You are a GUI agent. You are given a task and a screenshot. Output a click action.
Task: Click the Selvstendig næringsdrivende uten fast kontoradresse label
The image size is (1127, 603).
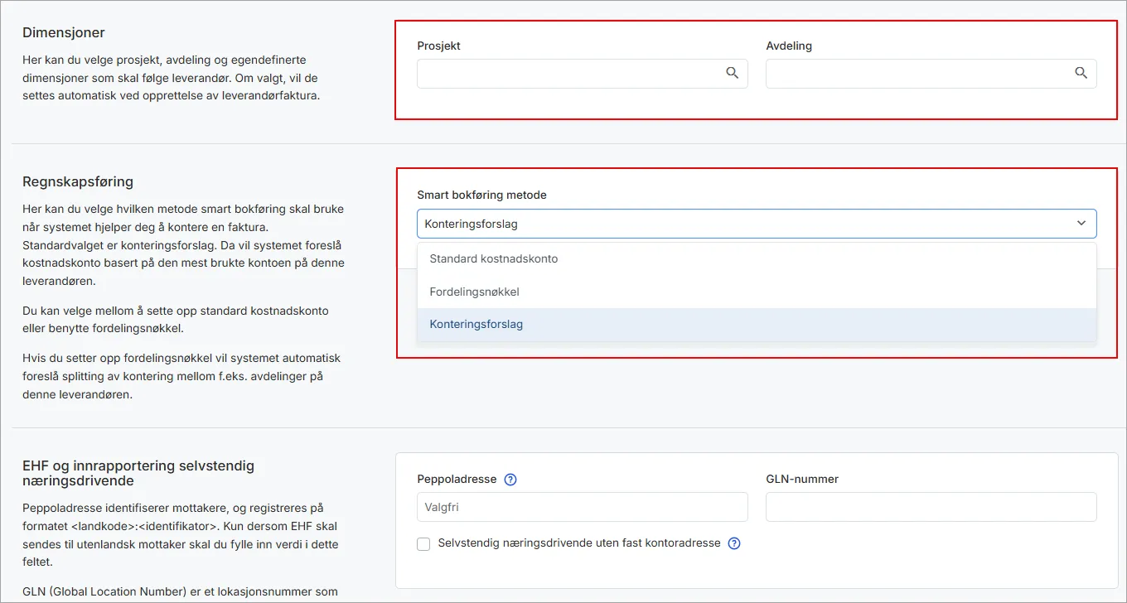(x=579, y=543)
